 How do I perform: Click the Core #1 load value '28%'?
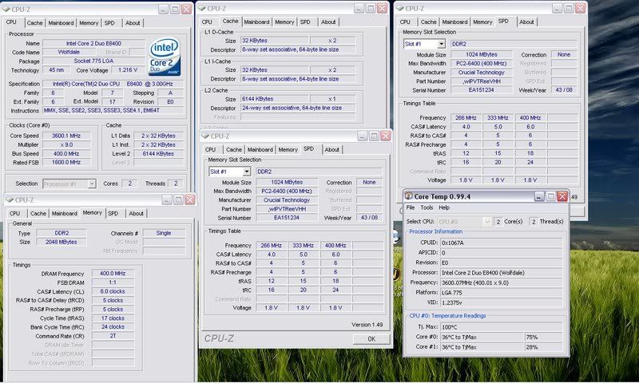click(x=543, y=347)
